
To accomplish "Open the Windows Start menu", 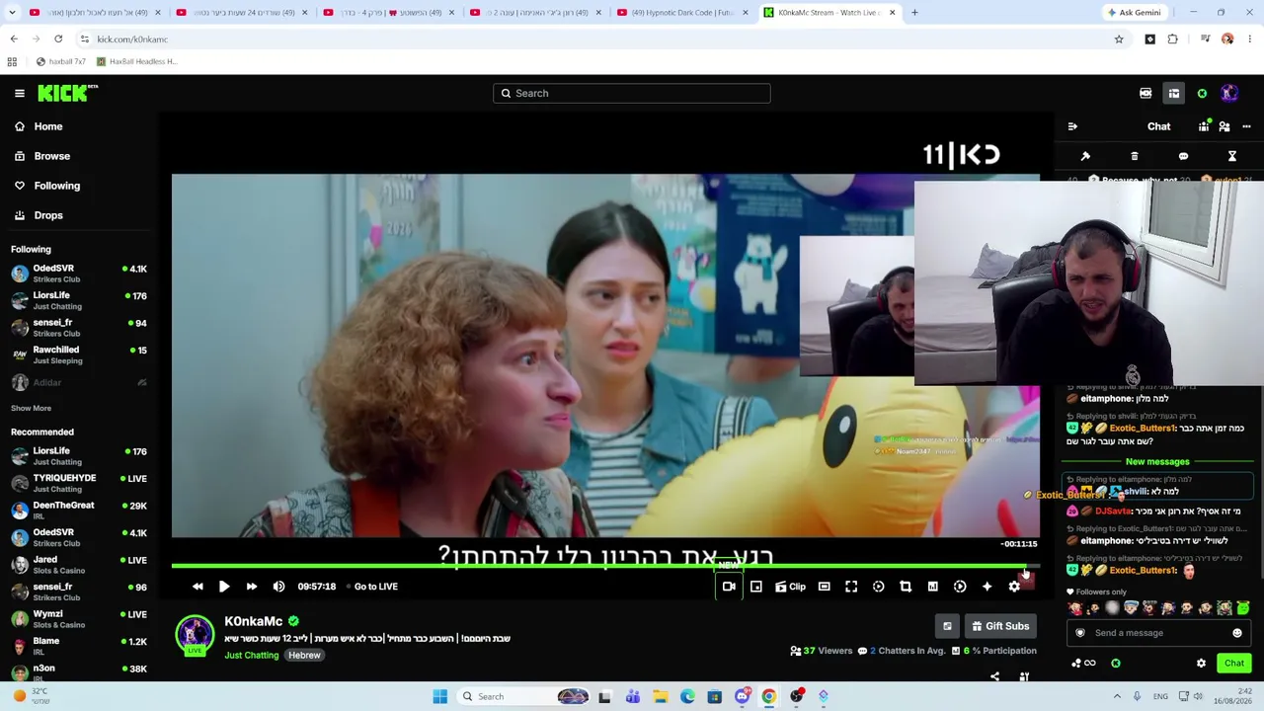I will (439, 696).
